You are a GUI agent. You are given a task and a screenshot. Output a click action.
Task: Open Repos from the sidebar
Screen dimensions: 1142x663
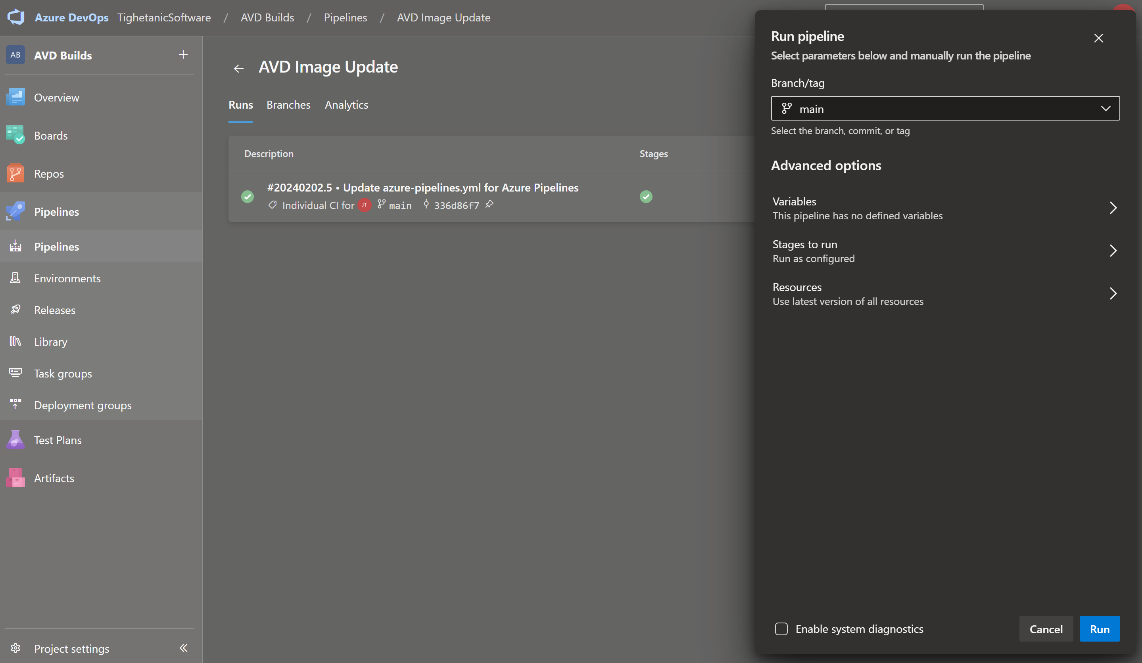point(48,173)
